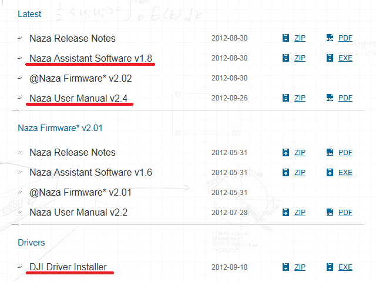
Task: Click ZIP icon for 2012-05-31 Naza Release Notes
Action: point(286,153)
